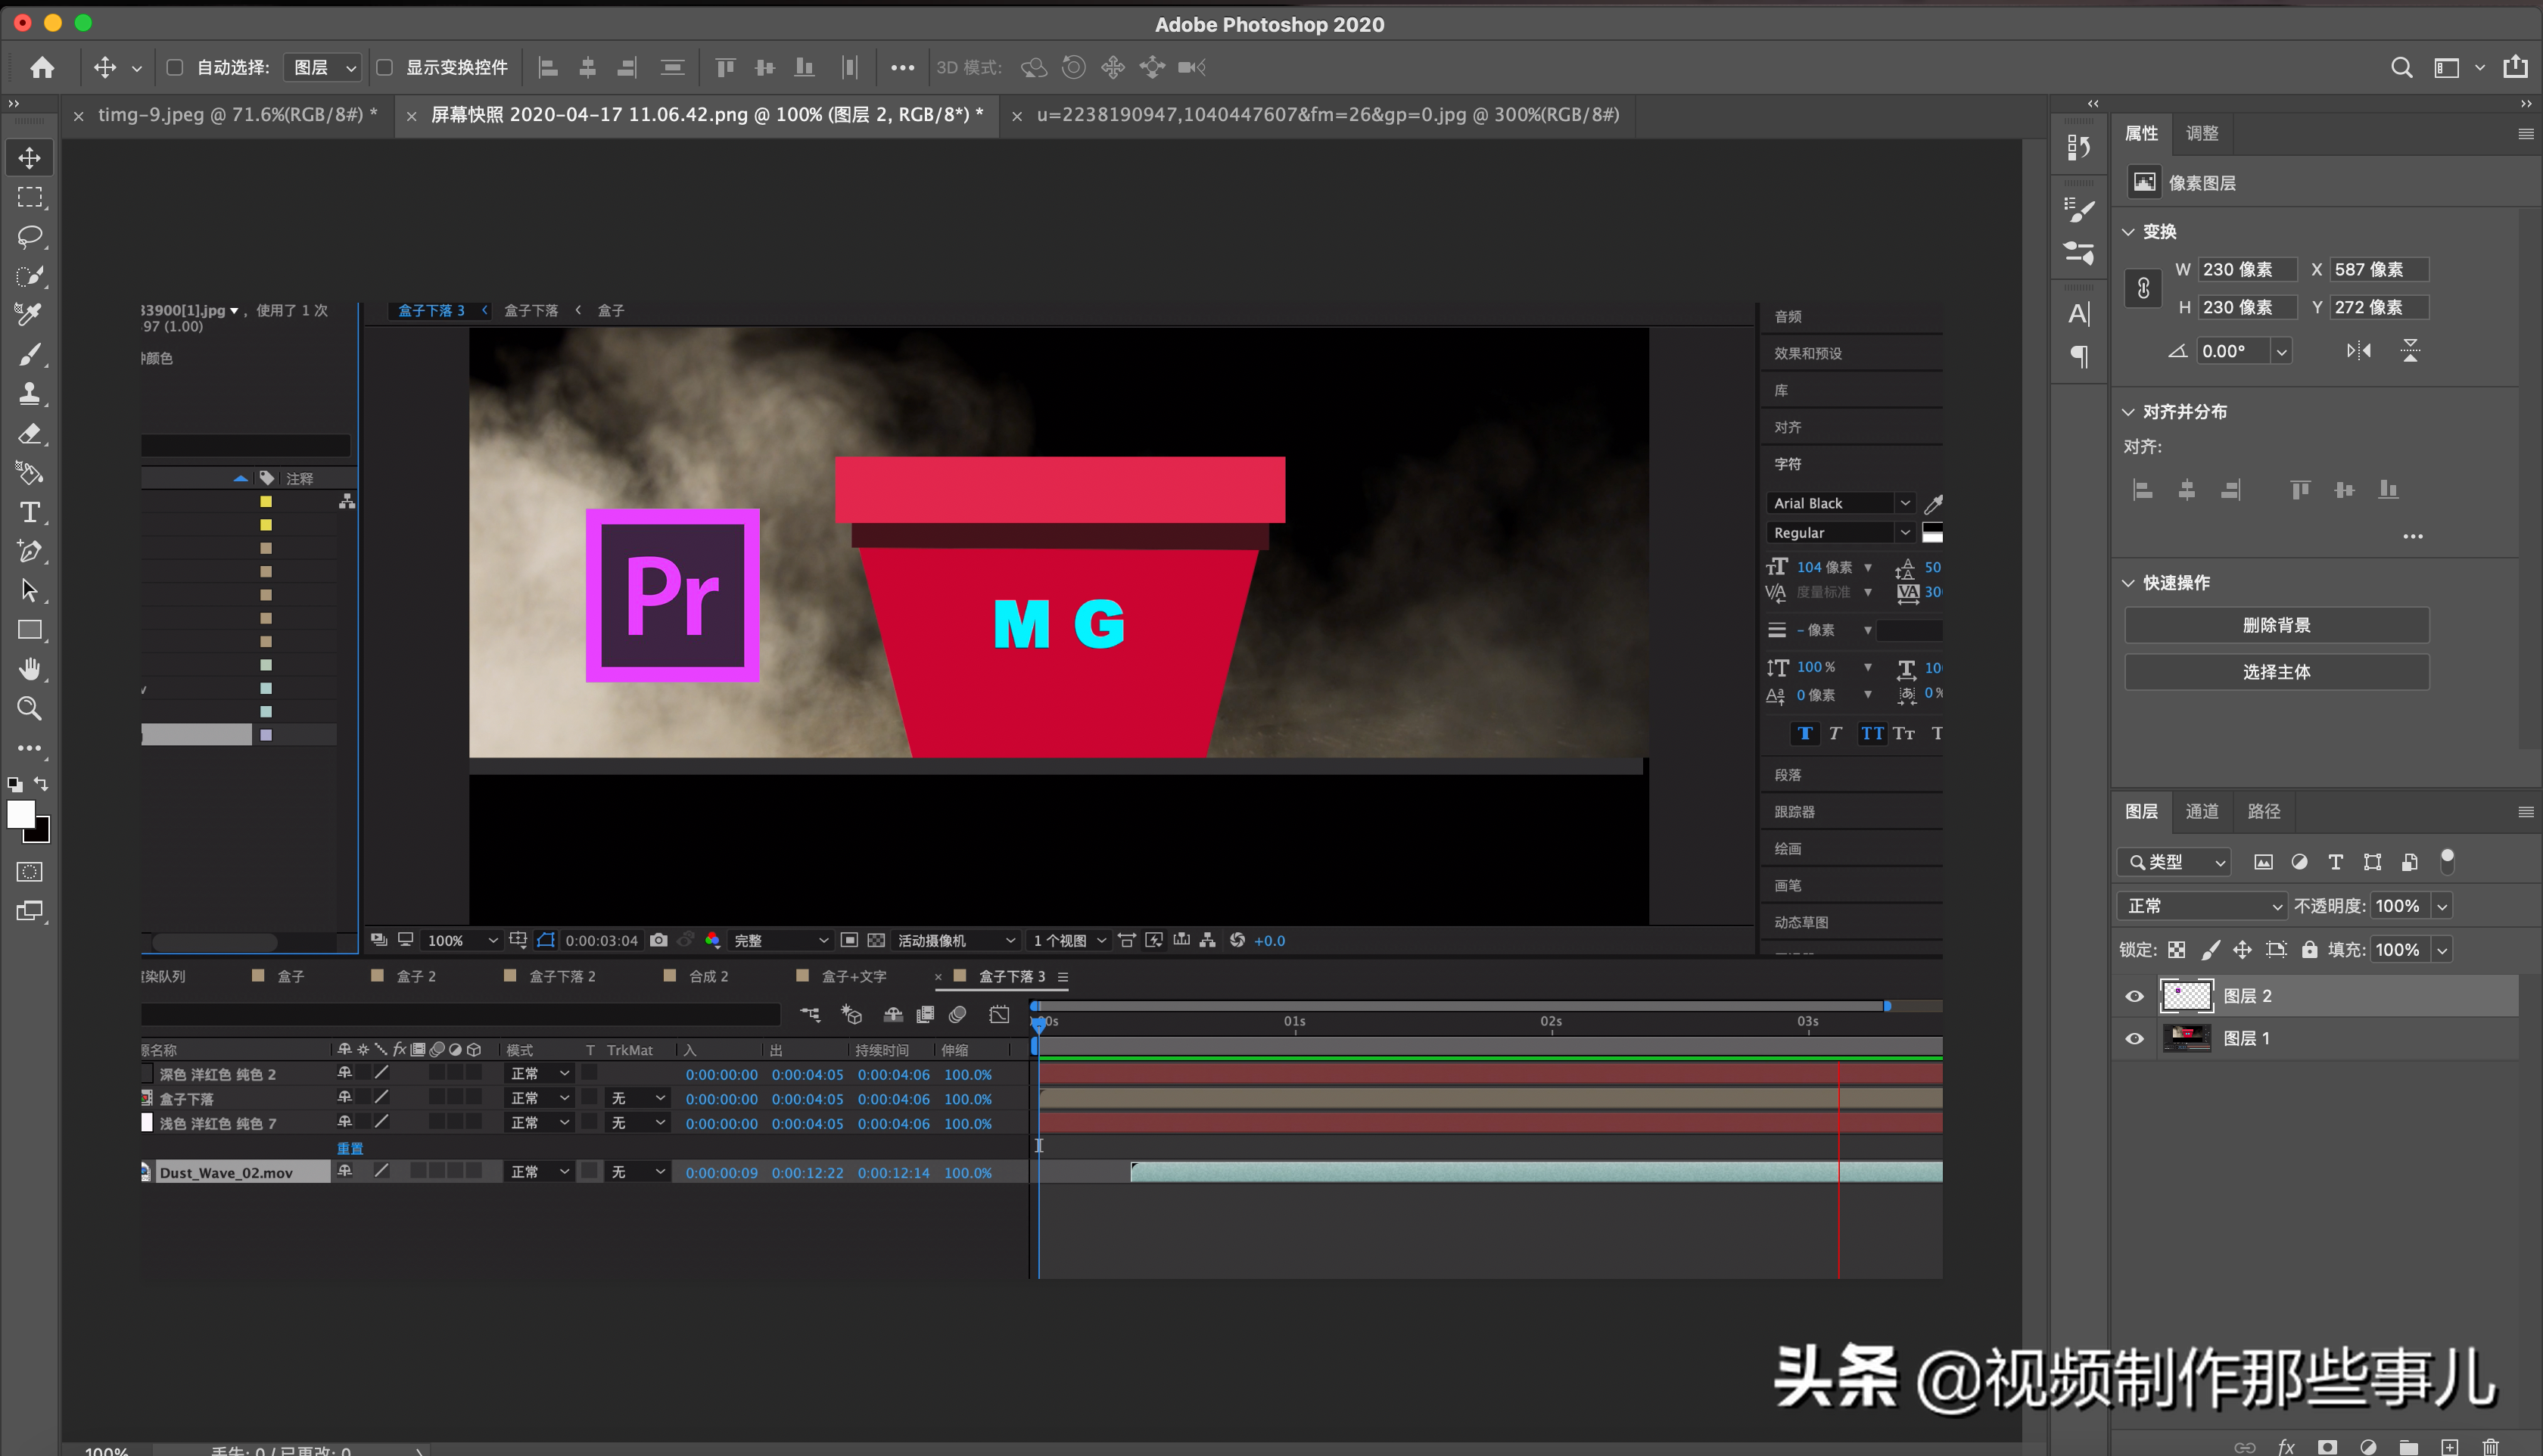Click the timeline playhead marker
2543x1456 pixels.
pyautogui.click(x=1038, y=1019)
